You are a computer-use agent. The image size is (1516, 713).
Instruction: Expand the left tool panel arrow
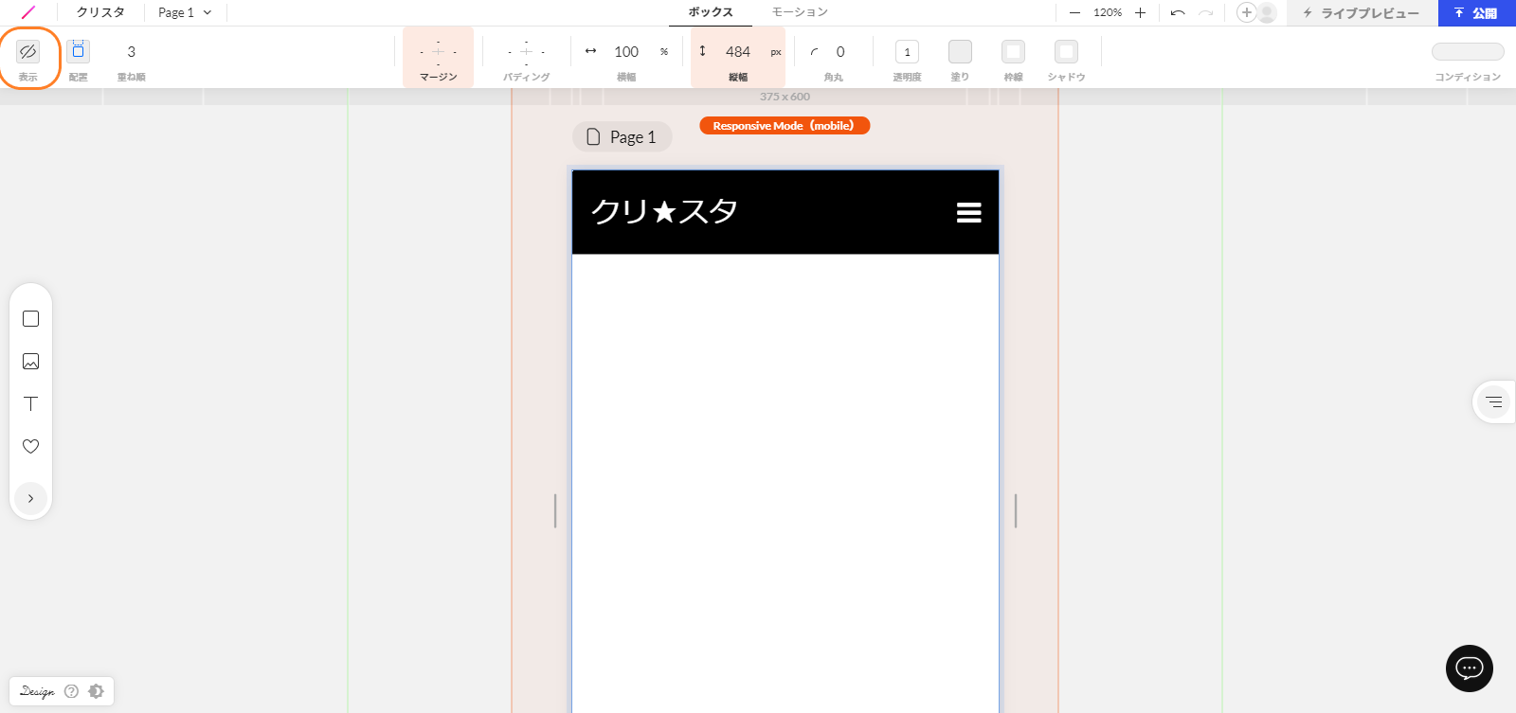tap(30, 498)
